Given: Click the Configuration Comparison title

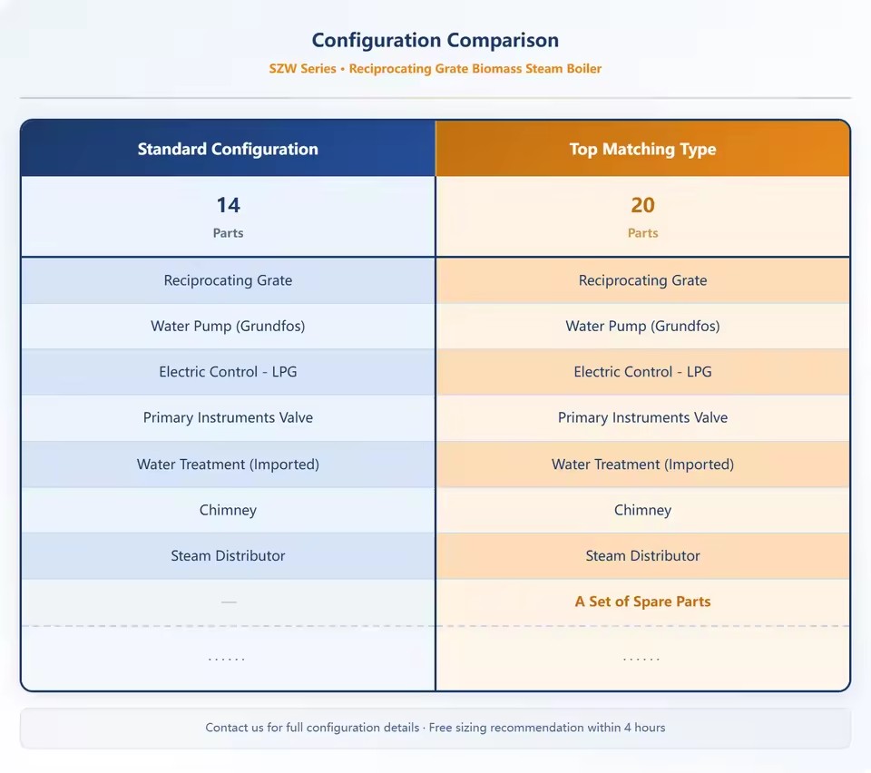Looking at the screenshot, I should pyautogui.click(x=435, y=41).
